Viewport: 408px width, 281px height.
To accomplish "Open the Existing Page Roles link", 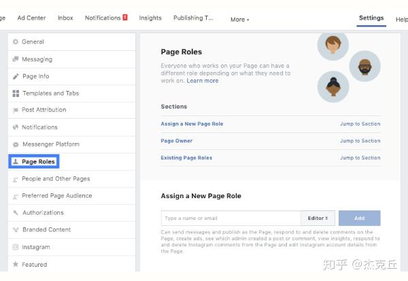I will tap(186, 157).
